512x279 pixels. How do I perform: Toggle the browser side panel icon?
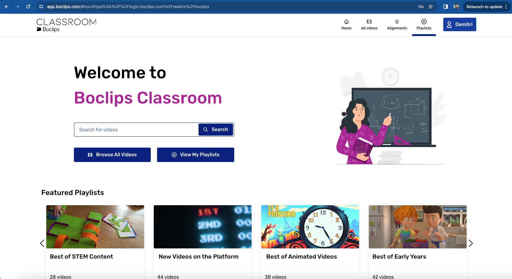[446, 7]
